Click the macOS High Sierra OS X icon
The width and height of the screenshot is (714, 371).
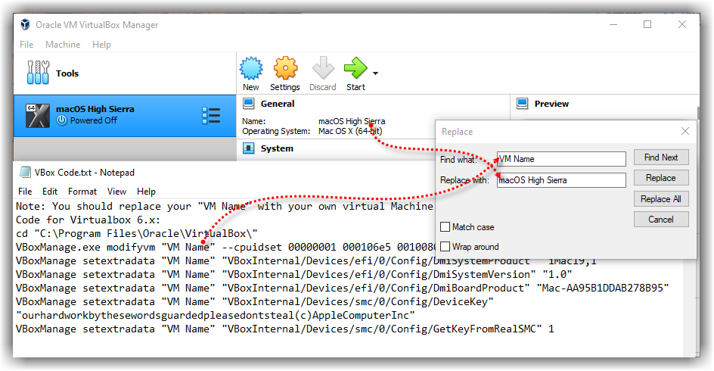coord(37,116)
